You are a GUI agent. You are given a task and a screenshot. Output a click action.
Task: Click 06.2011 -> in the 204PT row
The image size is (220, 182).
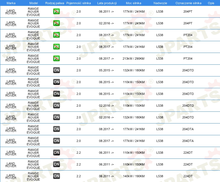coord(106,11)
